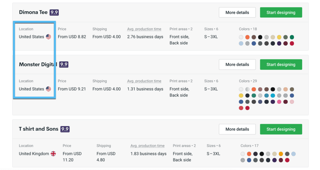Start designing with Monster Digital

281,64
